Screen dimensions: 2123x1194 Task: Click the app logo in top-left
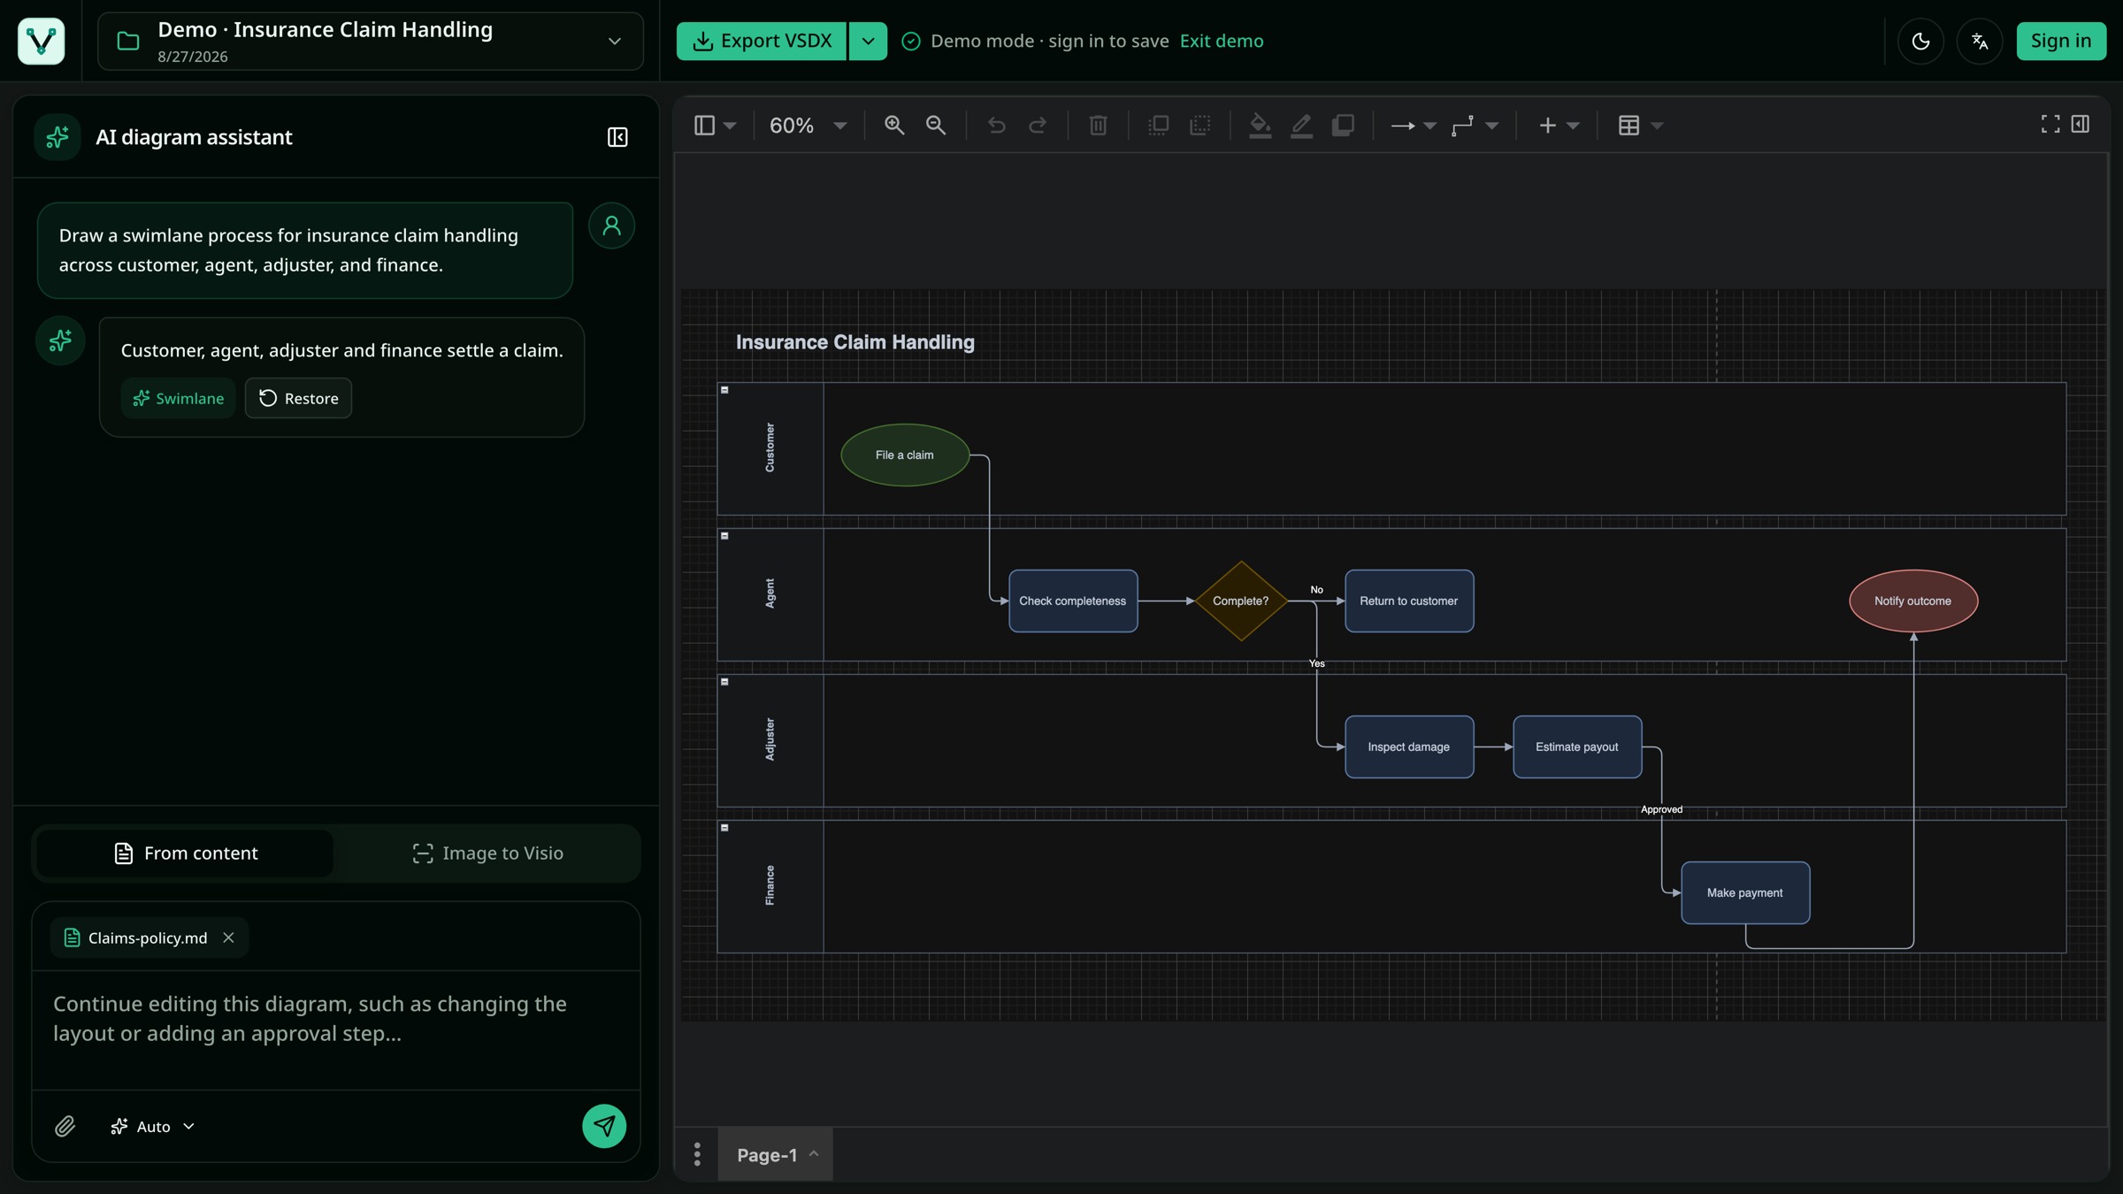tap(41, 41)
